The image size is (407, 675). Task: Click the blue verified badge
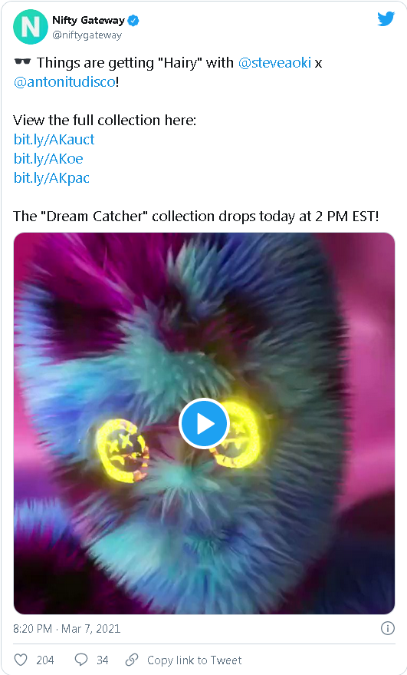click(133, 20)
